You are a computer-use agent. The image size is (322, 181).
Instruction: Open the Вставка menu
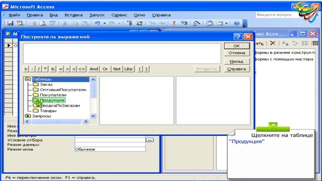click(73, 15)
